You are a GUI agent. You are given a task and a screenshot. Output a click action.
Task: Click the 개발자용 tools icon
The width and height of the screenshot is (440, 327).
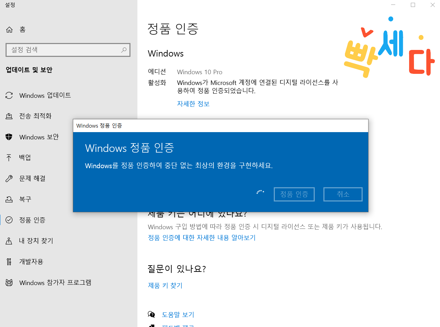point(9,262)
